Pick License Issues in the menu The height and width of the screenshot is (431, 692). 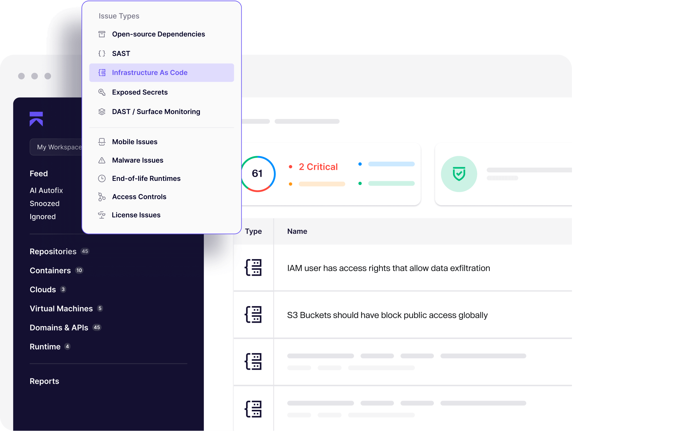pos(136,215)
